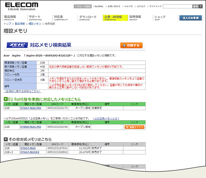Open the 各項目に関する説明はこちら link
This screenshot has width=206, height=178.
pyautogui.click(x=23, y=91)
